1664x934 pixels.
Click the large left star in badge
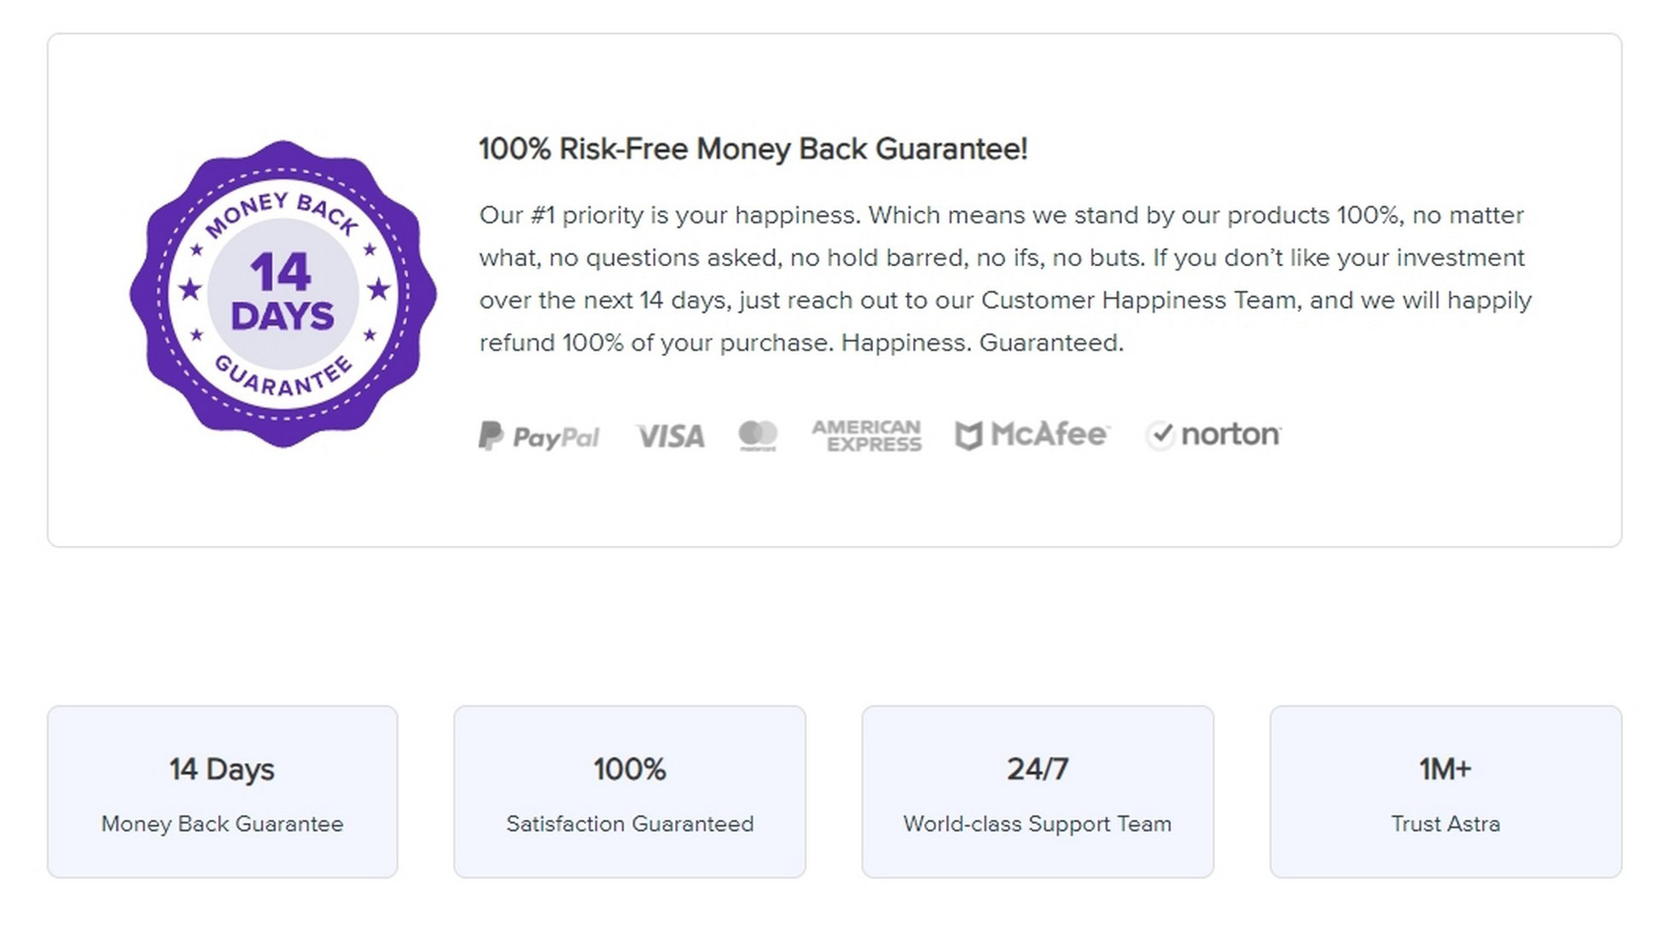(x=189, y=290)
